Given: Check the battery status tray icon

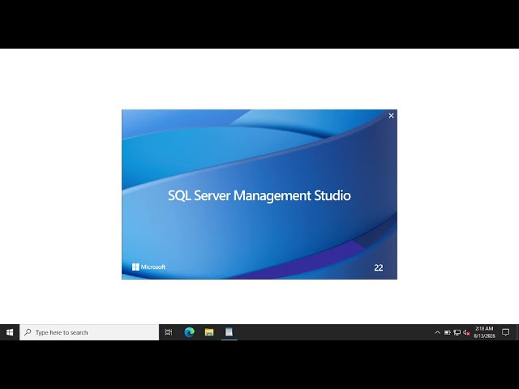Looking at the screenshot, I should coord(447,332).
